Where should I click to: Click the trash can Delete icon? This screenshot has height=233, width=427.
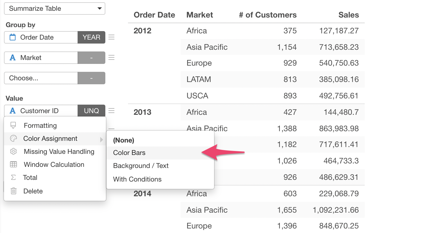pyautogui.click(x=13, y=191)
